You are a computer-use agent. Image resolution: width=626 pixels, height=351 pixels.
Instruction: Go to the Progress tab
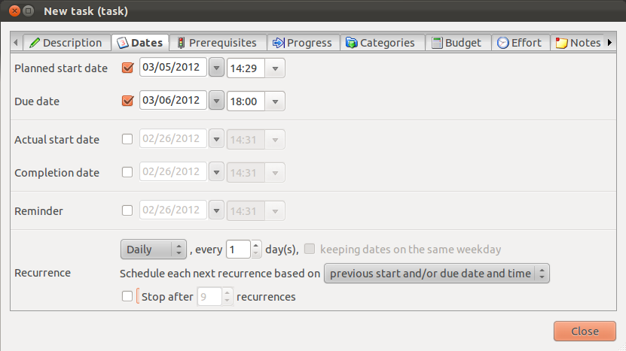303,43
